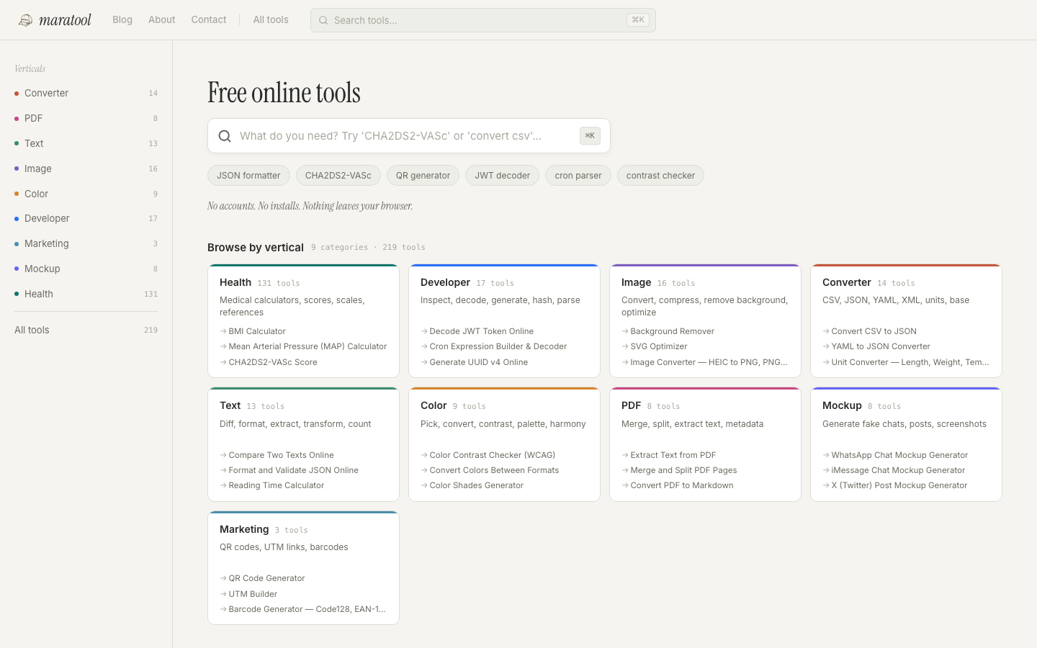
Task: Click the ⌘K shortcut badge in top search bar
Action: [638, 20]
